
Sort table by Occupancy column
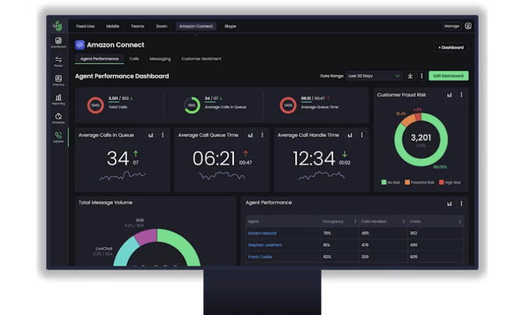[x=355, y=221]
